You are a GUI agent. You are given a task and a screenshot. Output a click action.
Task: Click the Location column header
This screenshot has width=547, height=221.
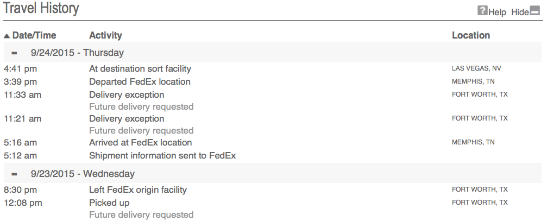pyautogui.click(x=471, y=35)
